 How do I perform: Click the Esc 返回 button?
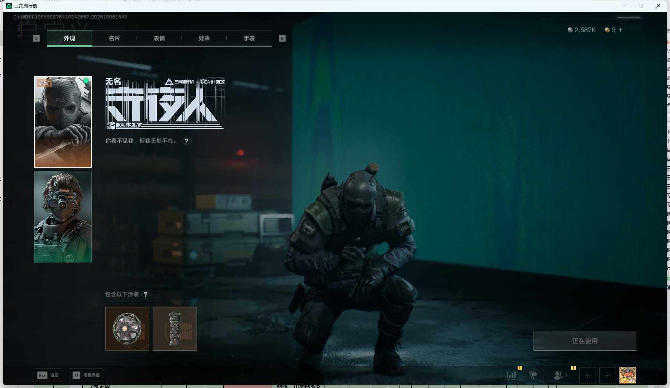pyautogui.click(x=48, y=375)
